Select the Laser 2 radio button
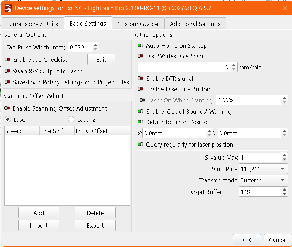The image size is (292, 247). coord(71,119)
